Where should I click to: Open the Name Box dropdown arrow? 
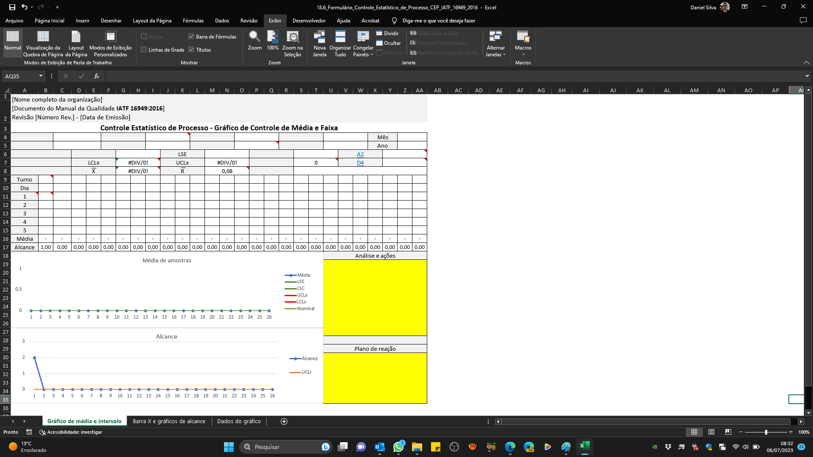41,76
